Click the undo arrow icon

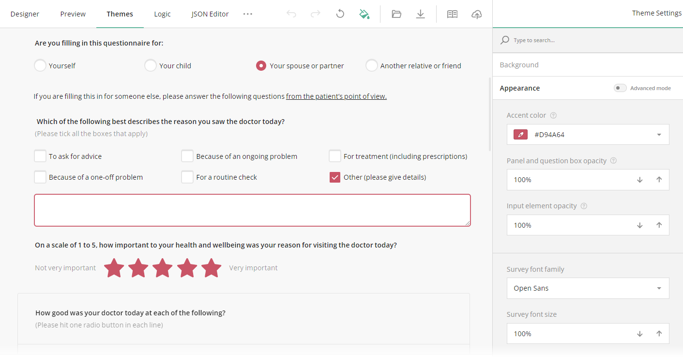[291, 14]
